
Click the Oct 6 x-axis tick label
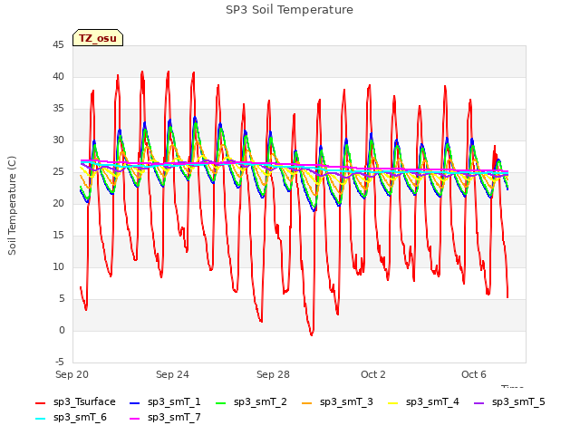474,374
